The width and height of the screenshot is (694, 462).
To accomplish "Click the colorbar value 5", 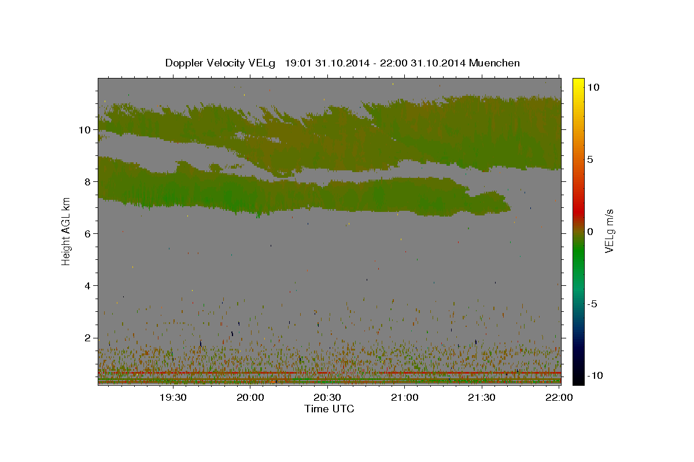I will [590, 159].
